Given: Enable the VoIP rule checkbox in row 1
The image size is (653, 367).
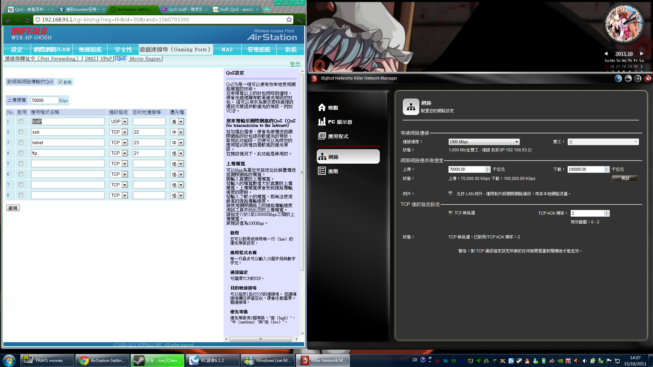Looking at the screenshot, I should tap(21, 121).
